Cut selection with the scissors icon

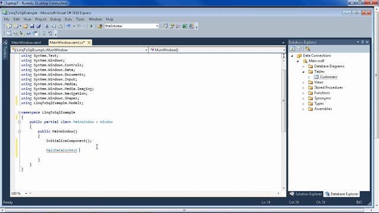point(47,26)
